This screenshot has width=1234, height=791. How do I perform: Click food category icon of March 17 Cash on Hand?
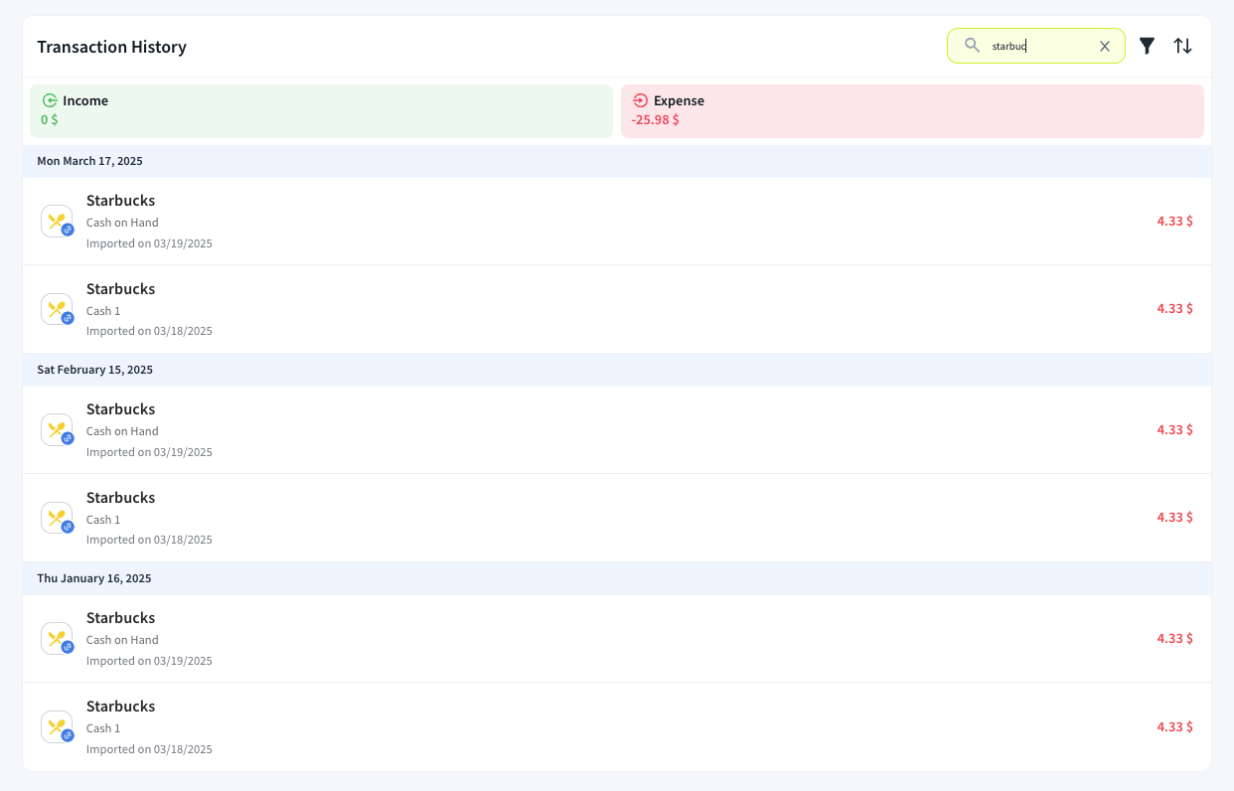57,221
